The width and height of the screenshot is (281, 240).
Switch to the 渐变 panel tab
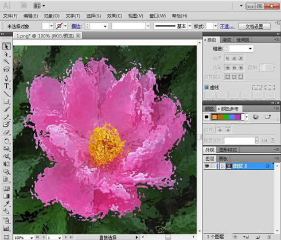coord(227,40)
